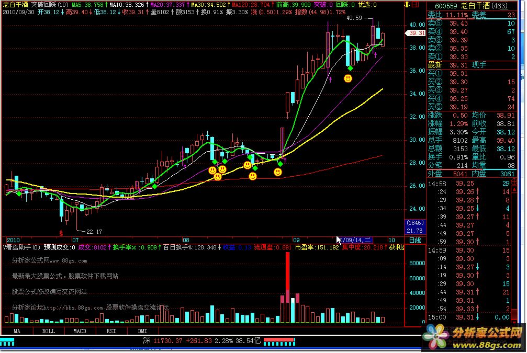
Task: Switch to the BOLL indicator tab
Action: tap(48, 331)
